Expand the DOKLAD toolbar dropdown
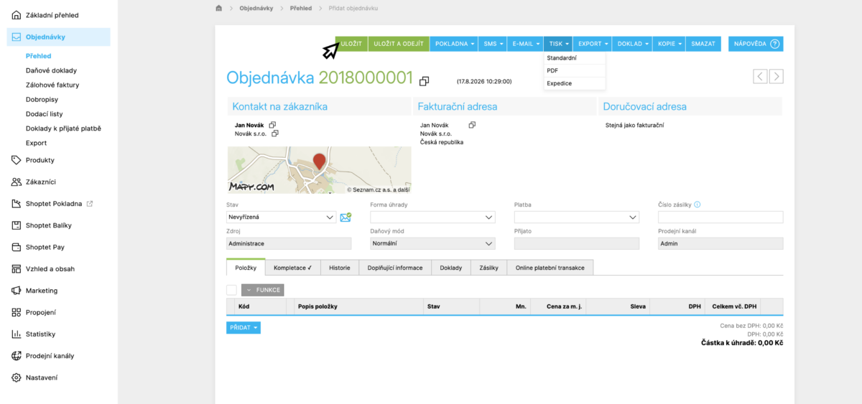Viewport: 862px width, 404px height. 632,44
